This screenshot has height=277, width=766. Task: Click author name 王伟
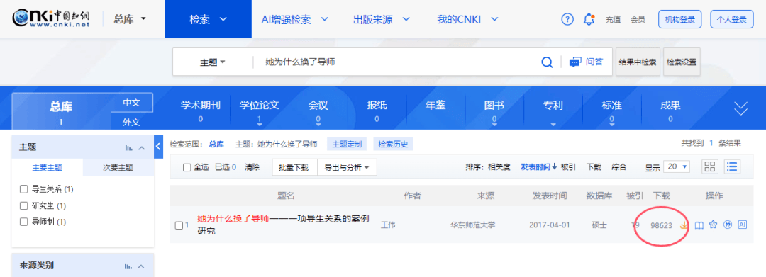389,225
